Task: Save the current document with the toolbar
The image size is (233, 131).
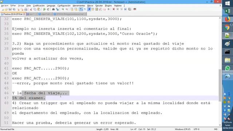Action: point(10,9)
